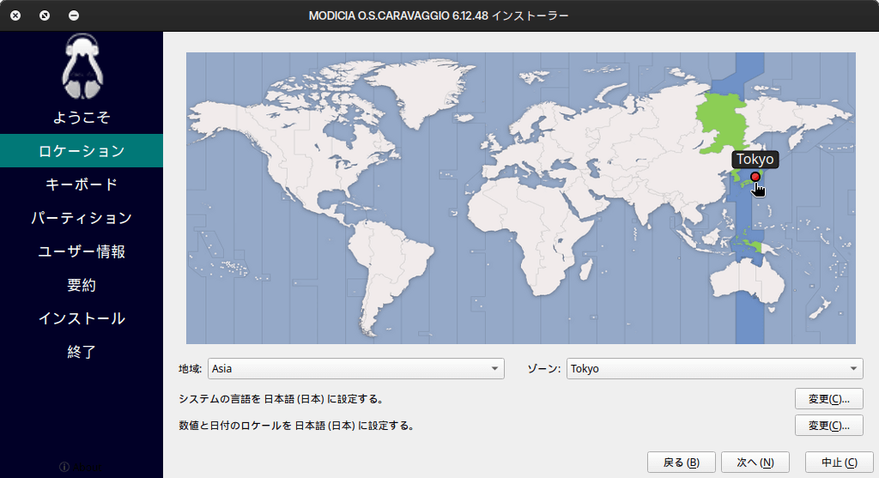Maximize the installer window
This screenshot has width=879, height=478.
coord(45,15)
